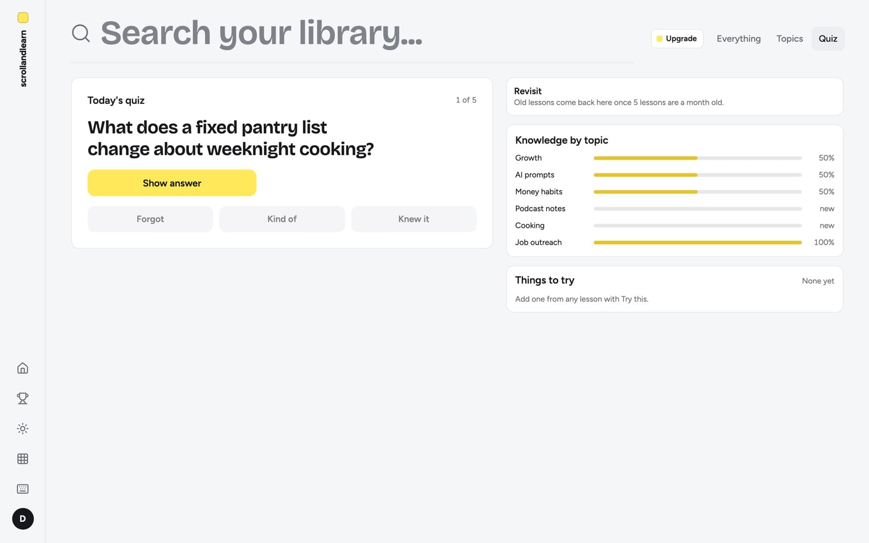This screenshot has width=869, height=543.
Task: Rate the question as Kind of
Action: [x=282, y=219]
